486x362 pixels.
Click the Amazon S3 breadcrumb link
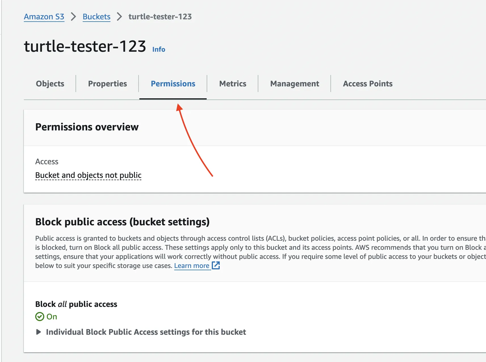coord(44,17)
